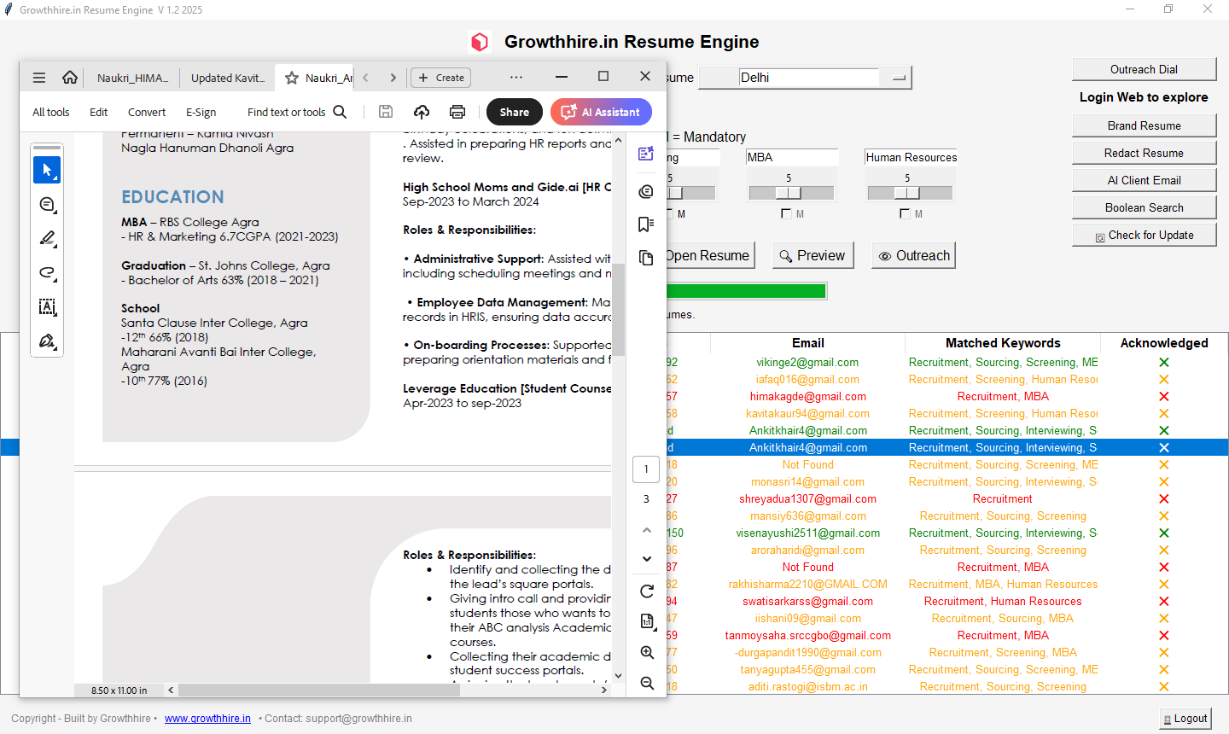Select the Fill and Sign pen tool
The width and height of the screenshot is (1229, 734).
(47, 341)
